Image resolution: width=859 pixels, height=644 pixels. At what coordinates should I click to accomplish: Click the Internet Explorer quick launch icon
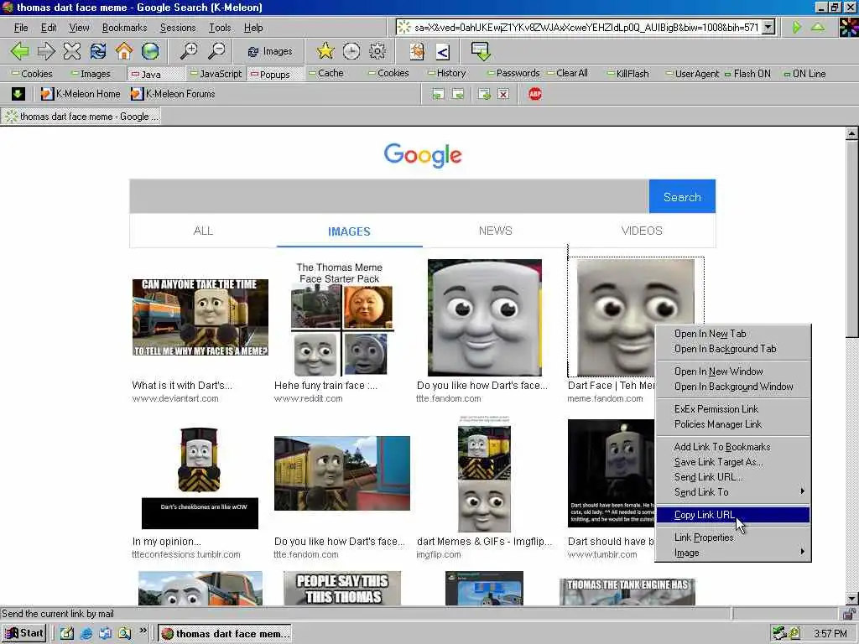[x=86, y=634]
